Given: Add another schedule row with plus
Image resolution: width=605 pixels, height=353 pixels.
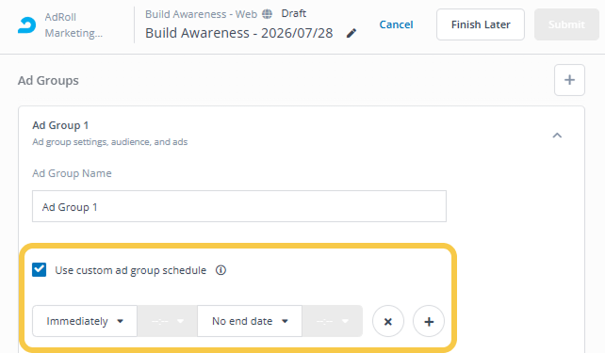Looking at the screenshot, I should click(x=429, y=321).
